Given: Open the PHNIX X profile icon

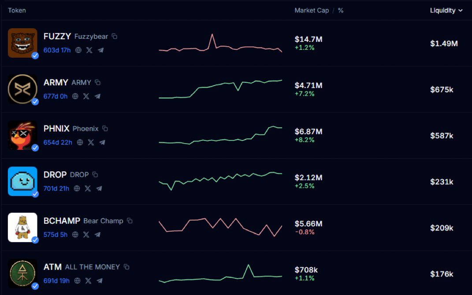Looking at the screenshot, I should coord(91,143).
